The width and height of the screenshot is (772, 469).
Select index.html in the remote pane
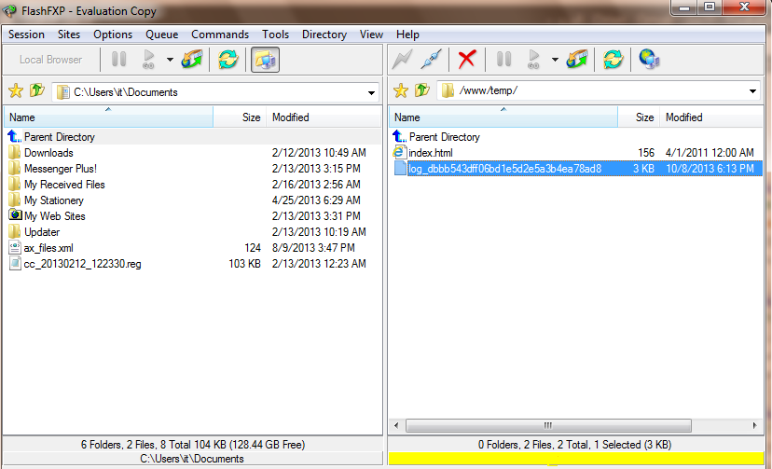pos(431,153)
